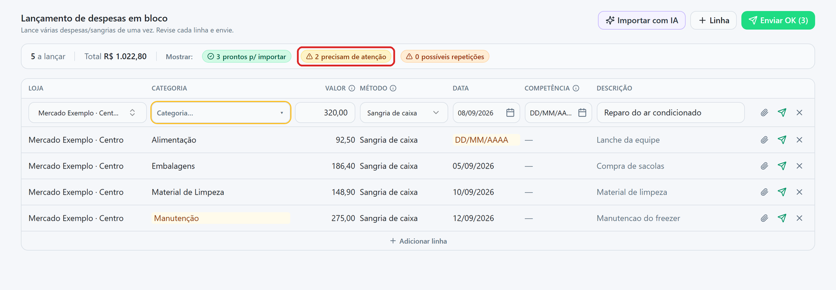Image resolution: width=836 pixels, height=290 pixels.
Task: Delete the Manutencao do freezer row
Action: [799, 218]
